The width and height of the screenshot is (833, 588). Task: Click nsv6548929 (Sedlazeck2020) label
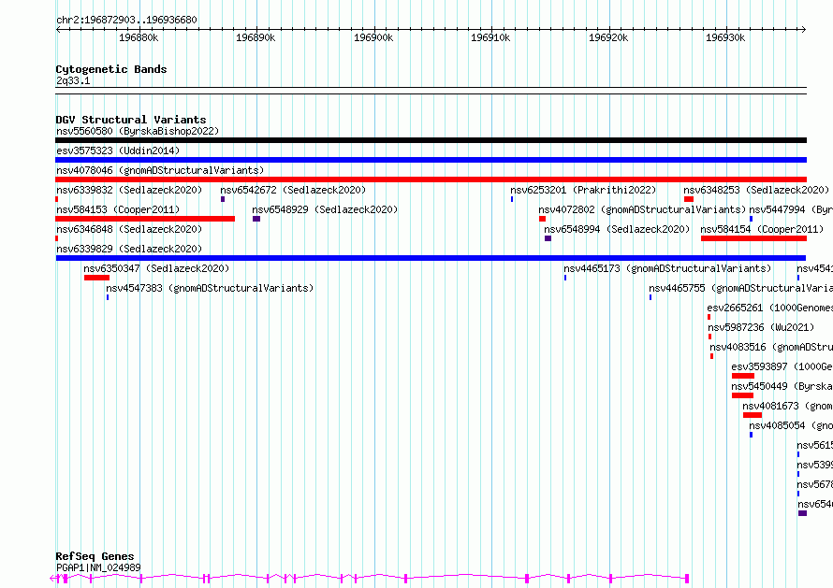point(325,209)
